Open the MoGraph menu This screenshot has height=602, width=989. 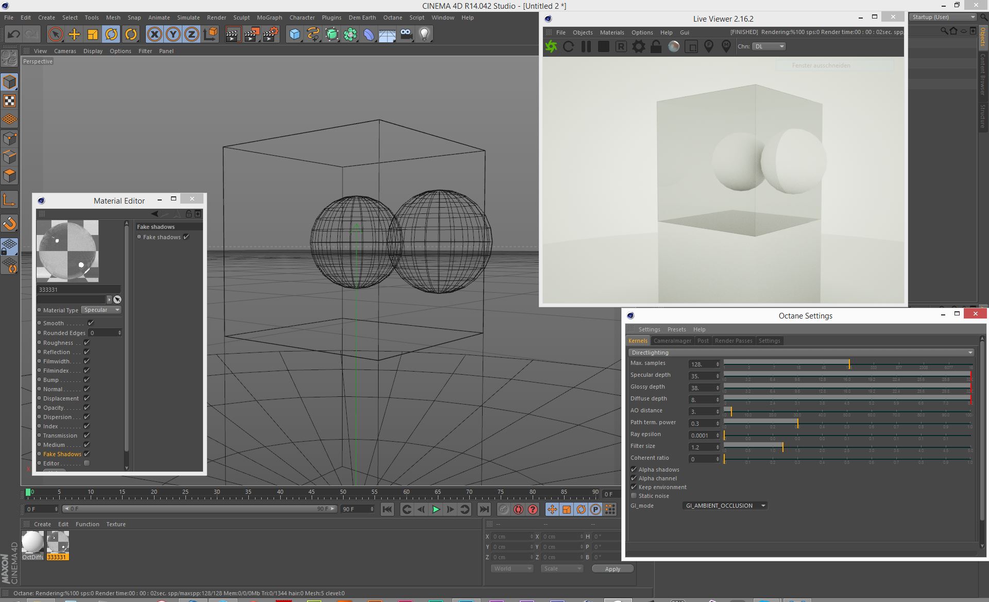[x=269, y=18]
